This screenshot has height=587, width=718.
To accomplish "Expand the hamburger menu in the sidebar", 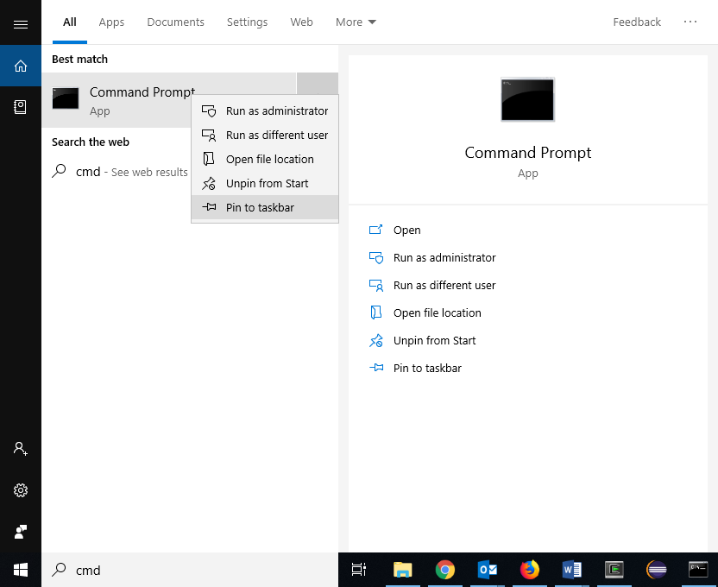I will [21, 24].
